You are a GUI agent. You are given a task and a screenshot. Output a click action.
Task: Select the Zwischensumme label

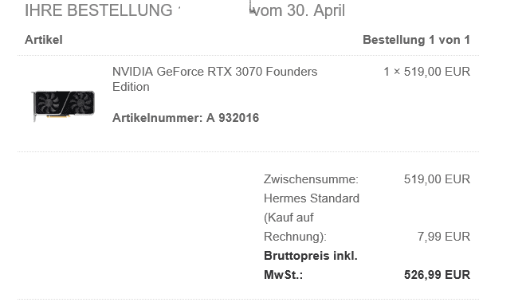point(311,179)
